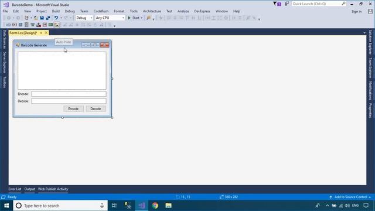Open Task View in the taskbar

(114, 206)
